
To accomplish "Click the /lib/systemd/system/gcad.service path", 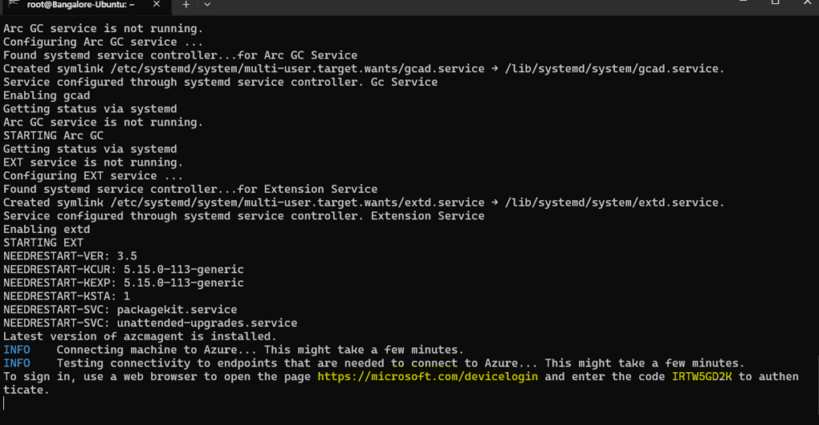I will point(613,68).
